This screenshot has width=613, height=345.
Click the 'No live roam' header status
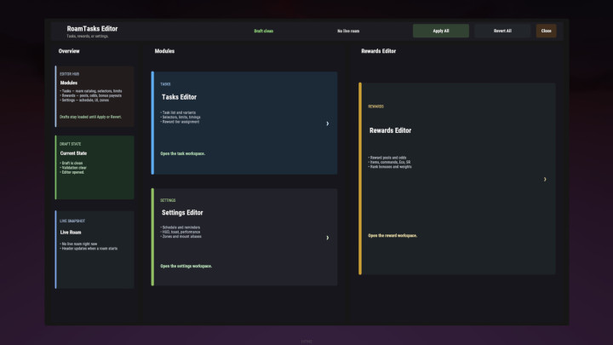pos(348,31)
